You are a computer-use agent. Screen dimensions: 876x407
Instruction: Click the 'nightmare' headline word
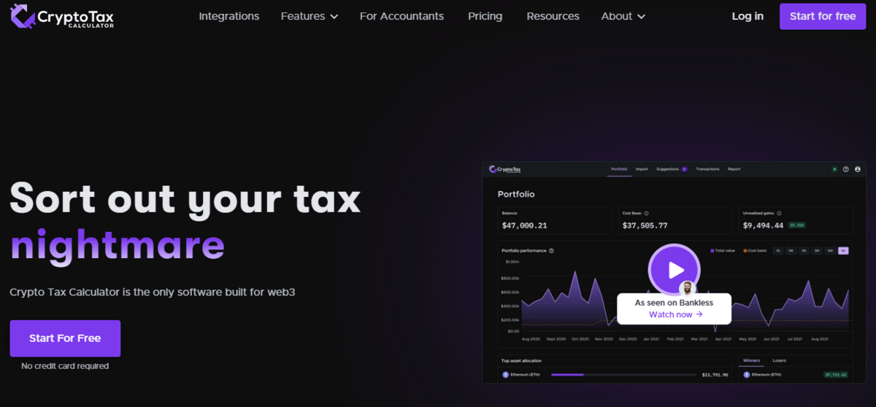click(118, 245)
